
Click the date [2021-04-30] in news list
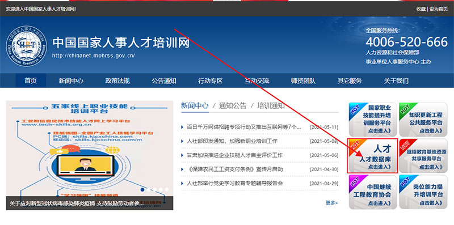(324, 169)
